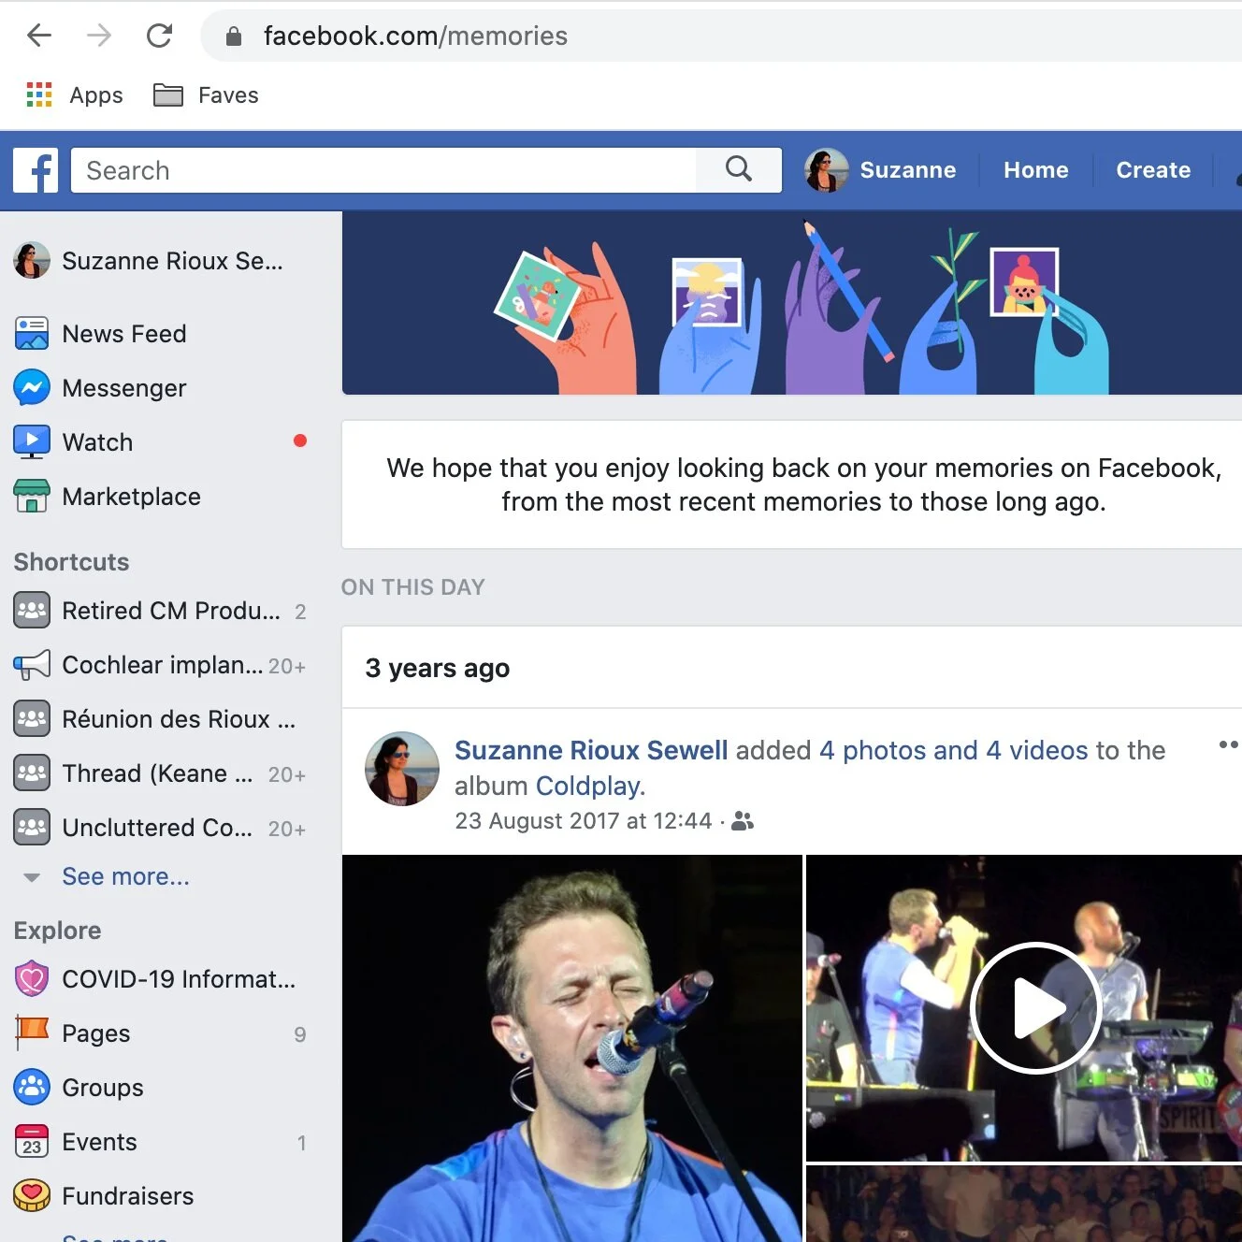
Task: Open the Apps grid bookmark icon
Action: (39, 94)
